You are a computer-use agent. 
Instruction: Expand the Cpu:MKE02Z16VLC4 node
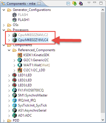(x=9, y=40)
